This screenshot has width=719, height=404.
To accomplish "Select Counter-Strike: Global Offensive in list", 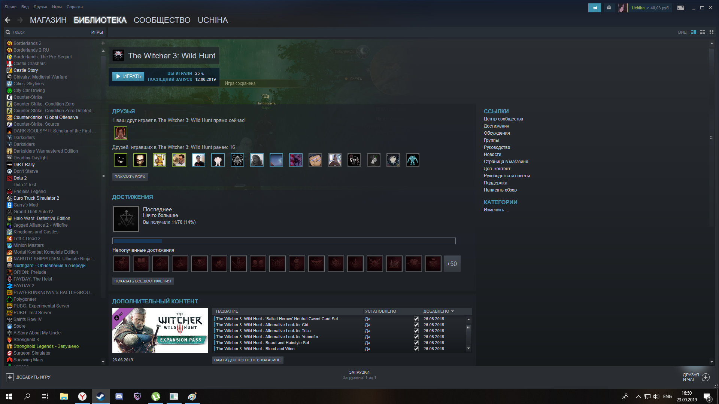I will (x=46, y=117).
